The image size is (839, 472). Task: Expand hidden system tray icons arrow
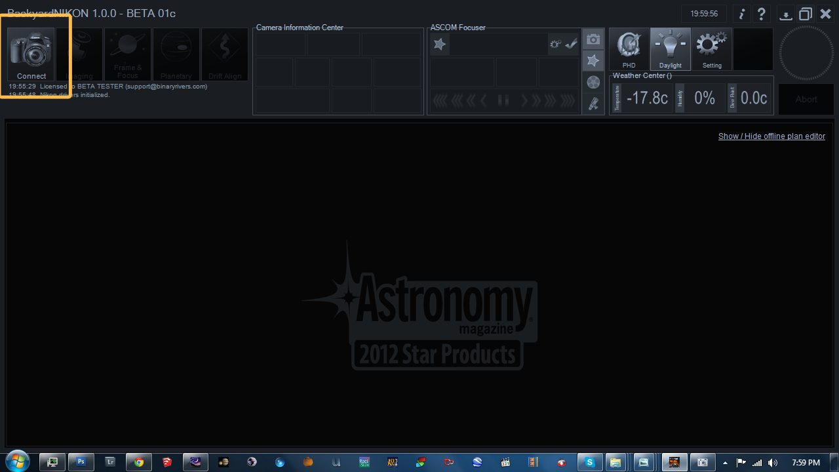point(725,463)
